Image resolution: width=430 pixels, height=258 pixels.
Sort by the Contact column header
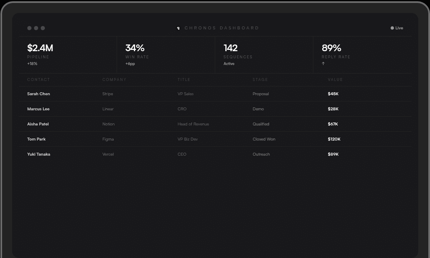click(39, 80)
